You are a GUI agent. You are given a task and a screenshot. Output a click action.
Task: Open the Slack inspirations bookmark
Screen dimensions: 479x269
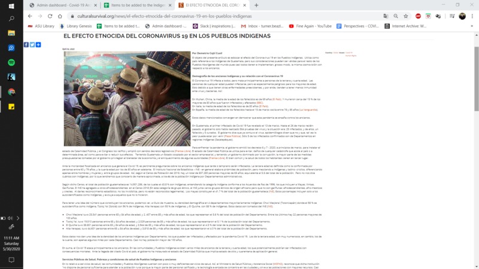pyautogui.click(x=214, y=26)
